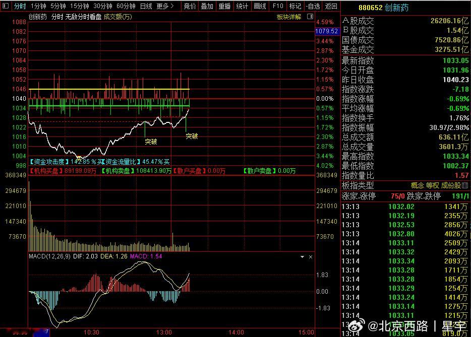Select the 画线 drawing tool
The width and height of the screenshot is (471, 337).
pyautogui.click(x=260, y=6)
